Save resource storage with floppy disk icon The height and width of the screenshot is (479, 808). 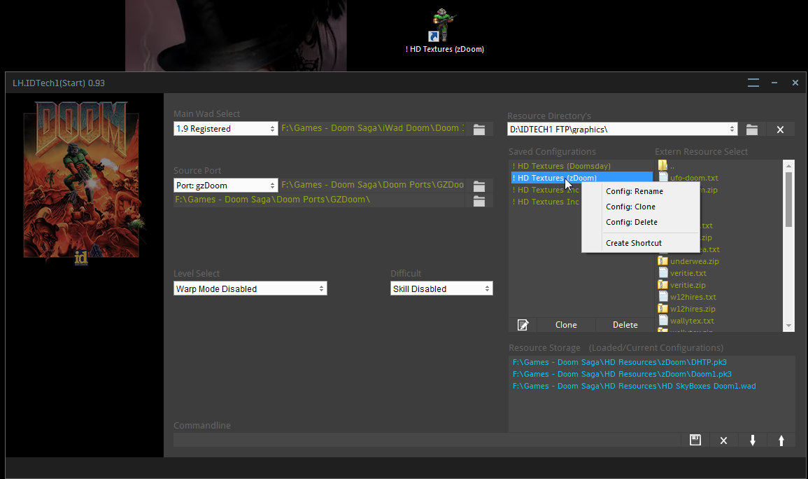pos(695,440)
